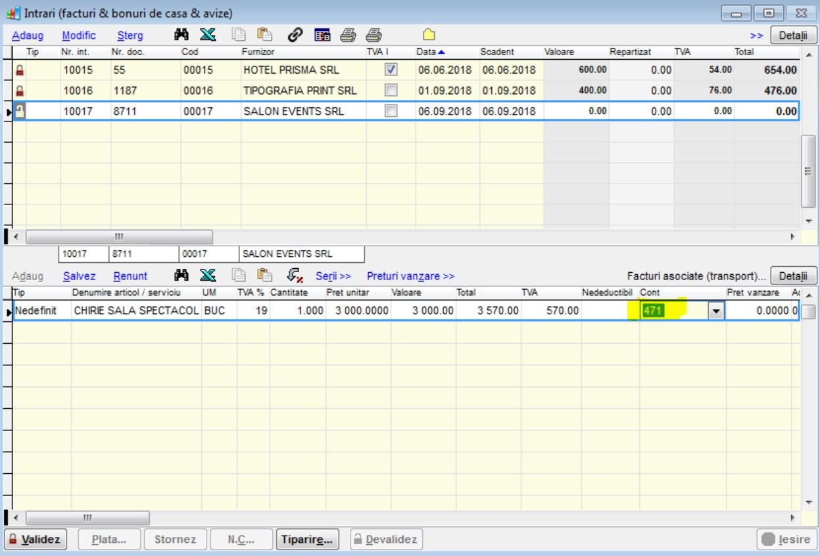Click the Total column header in invoices grid
This screenshot has width=820, height=556.
765,51
